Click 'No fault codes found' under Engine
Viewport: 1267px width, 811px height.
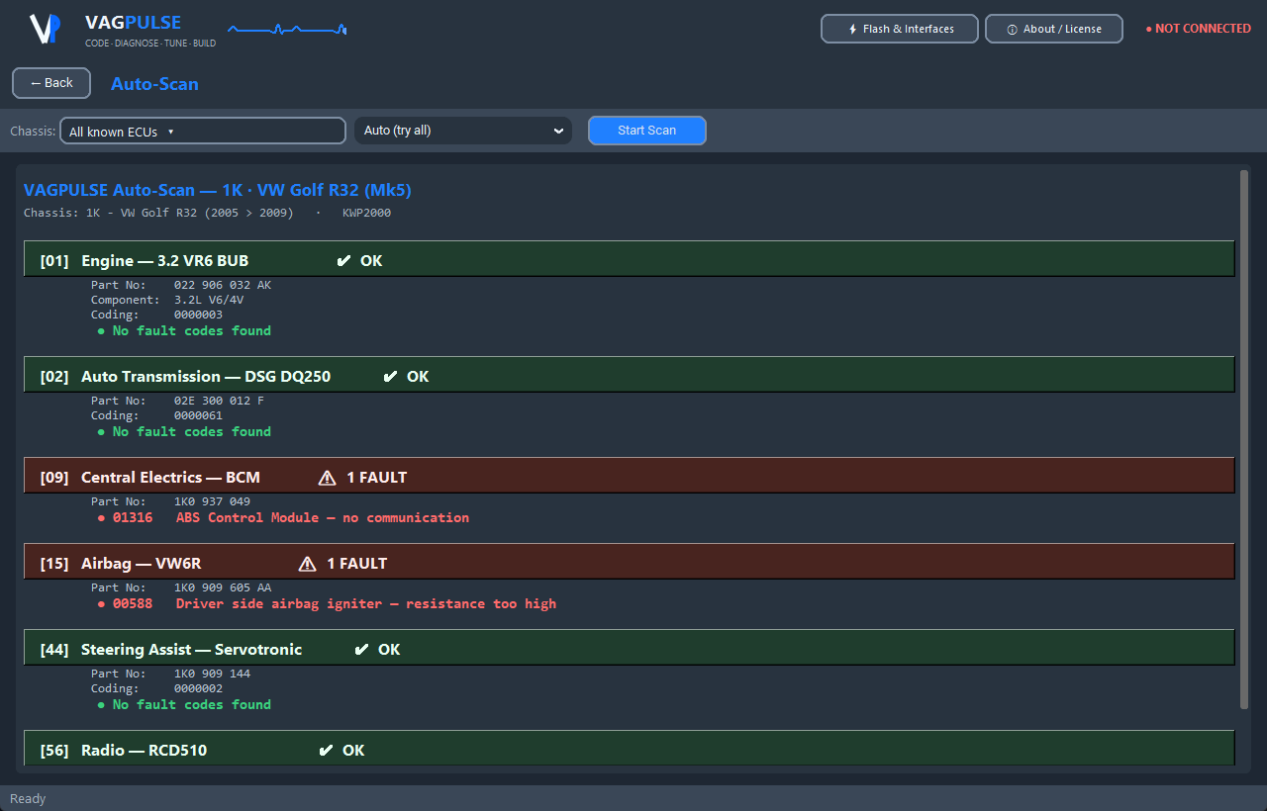(x=184, y=330)
